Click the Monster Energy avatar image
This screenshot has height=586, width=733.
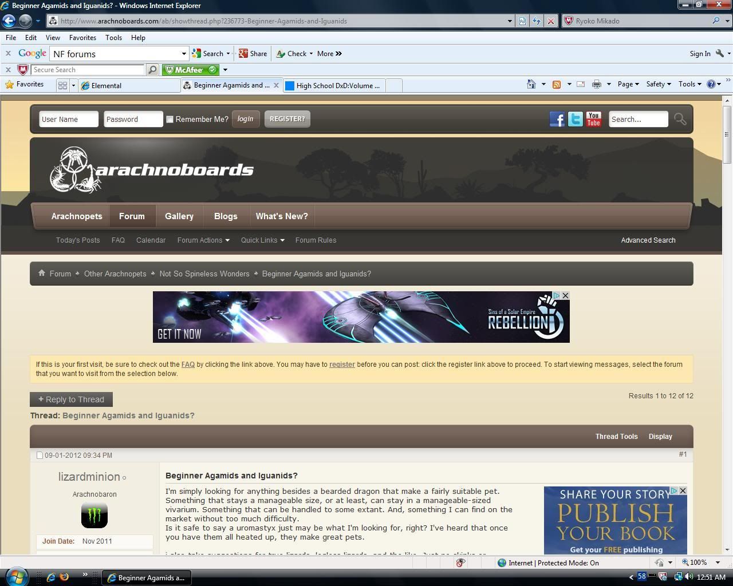94,515
